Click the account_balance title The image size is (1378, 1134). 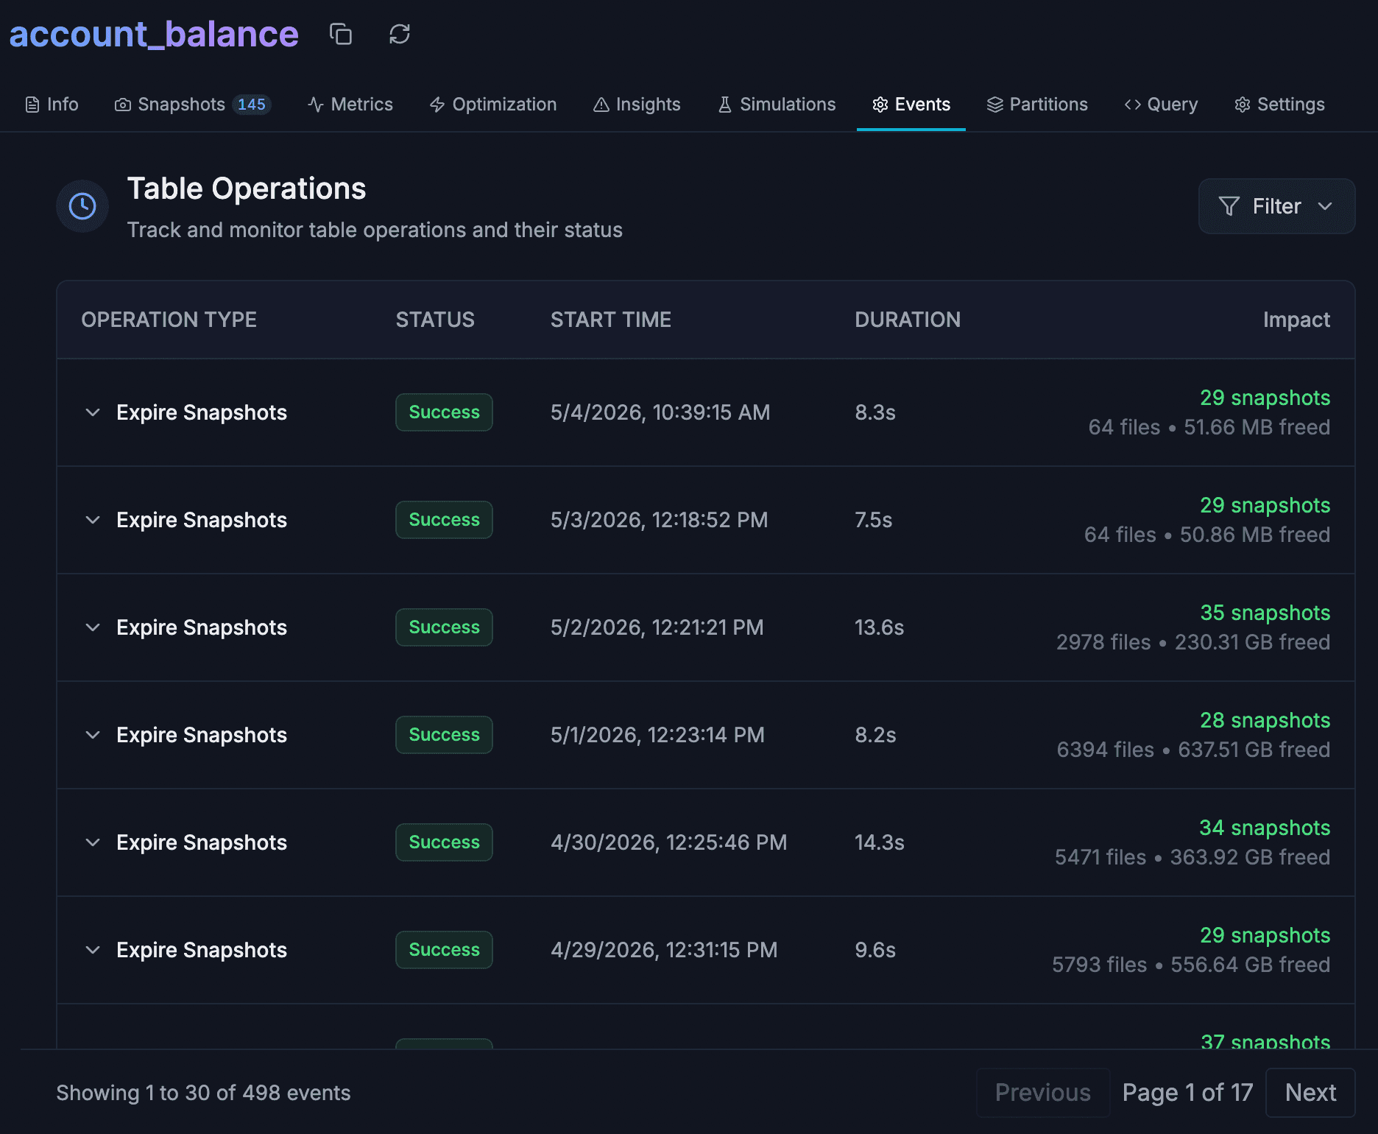point(154,34)
